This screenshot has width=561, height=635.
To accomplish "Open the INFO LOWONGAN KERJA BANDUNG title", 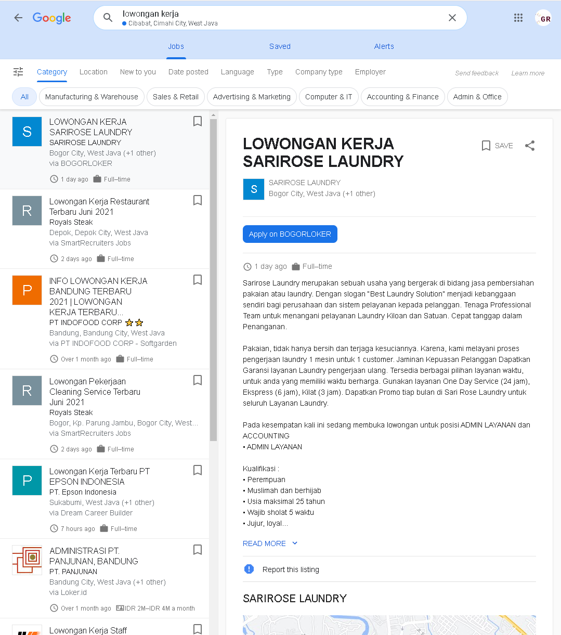I will click(98, 296).
